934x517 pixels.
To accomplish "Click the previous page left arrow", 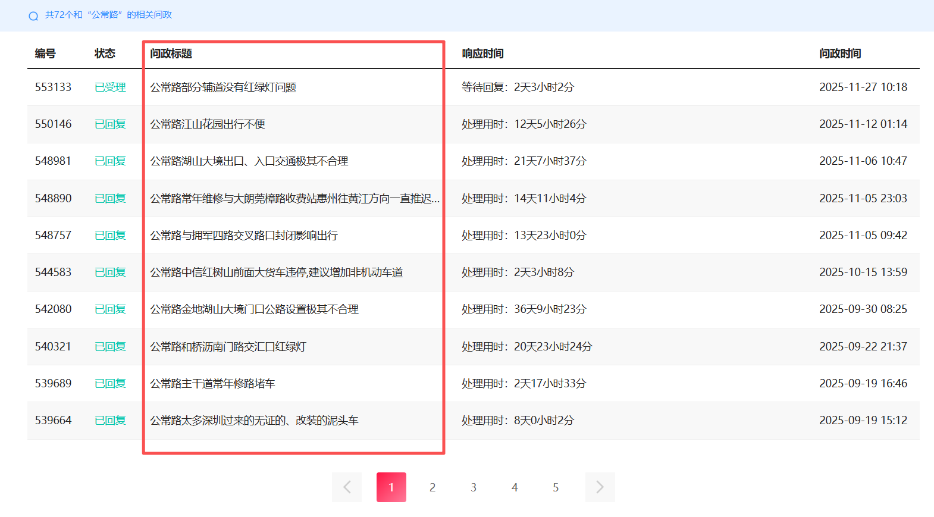I will click(x=347, y=487).
